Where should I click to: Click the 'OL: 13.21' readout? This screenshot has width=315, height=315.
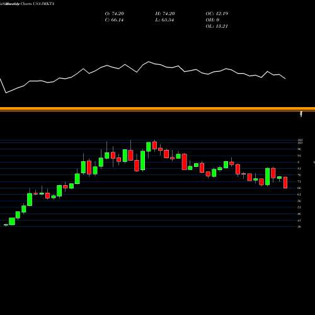pyautogui.click(x=217, y=26)
